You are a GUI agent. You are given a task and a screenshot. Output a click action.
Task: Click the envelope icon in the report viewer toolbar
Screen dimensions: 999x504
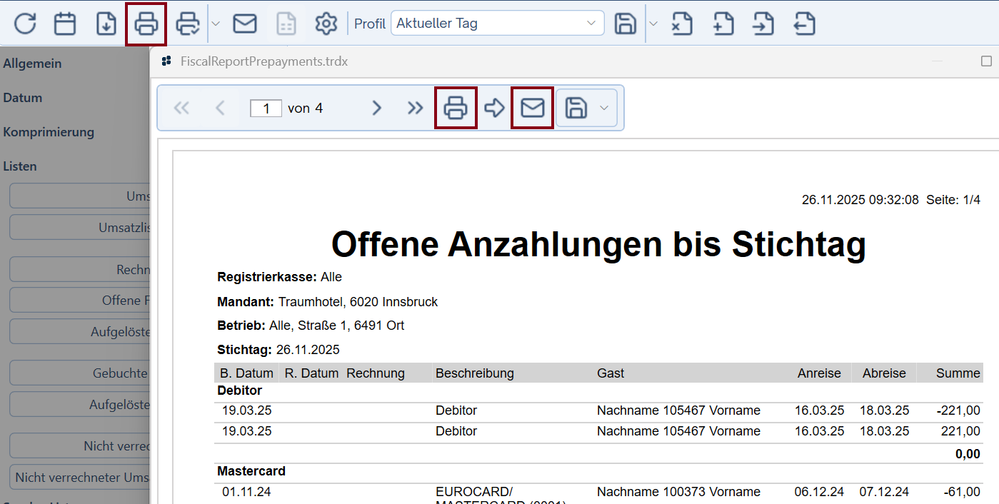tap(533, 108)
